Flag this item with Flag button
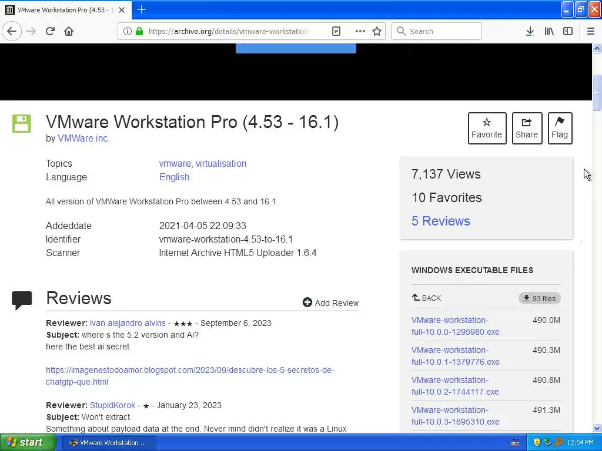 coord(560,128)
